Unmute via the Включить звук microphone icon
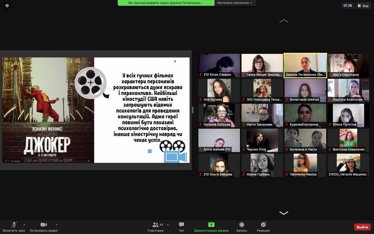Viewport: 374px width, 234px height. 14,225
